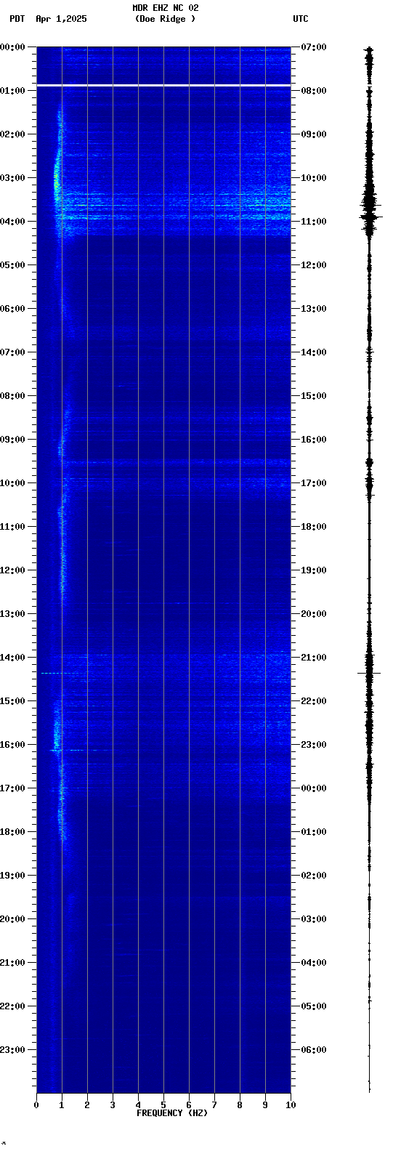The width and height of the screenshot is (401, 1151).
Task: Click the 8 Hz frequency tick label
Action: click(x=240, y=1105)
